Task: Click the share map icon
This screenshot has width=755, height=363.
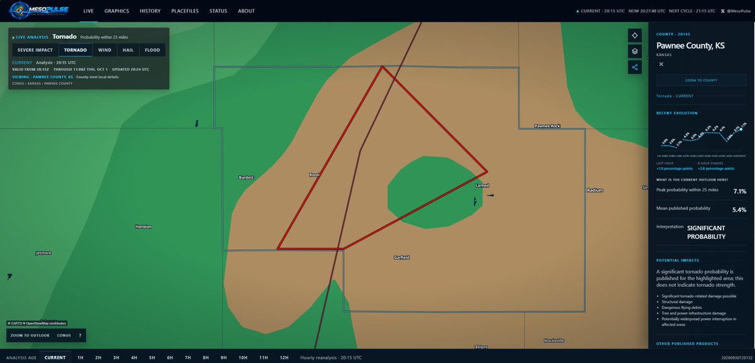Action: (x=634, y=67)
